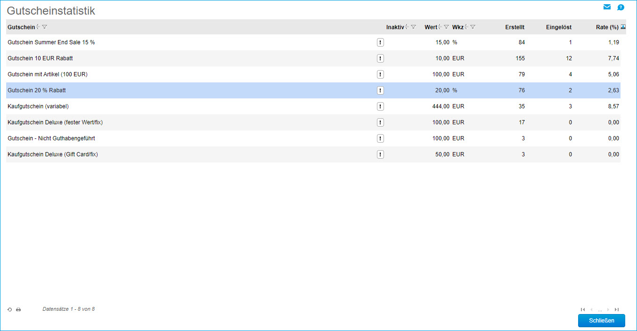This screenshot has height=331, width=637.
Task: Click the rate value 2,63
Action: pyautogui.click(x=613, y=90)
